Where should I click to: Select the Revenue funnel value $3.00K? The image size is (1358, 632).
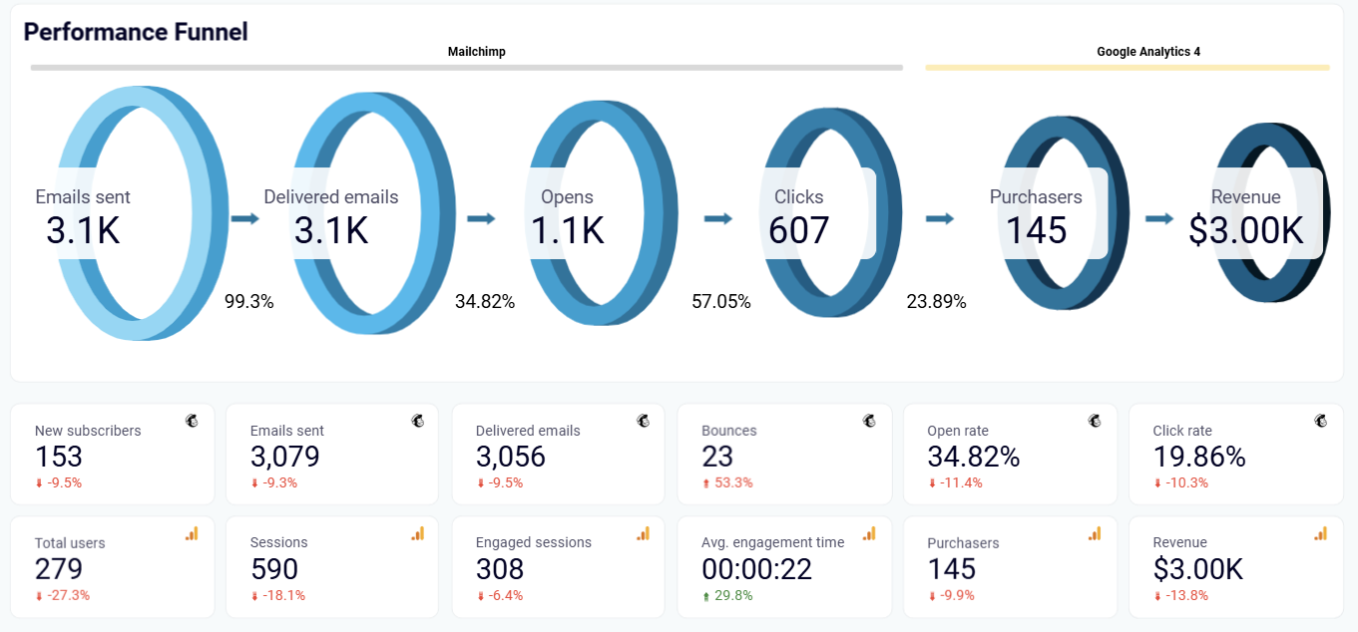click(x=1246, y=231)
